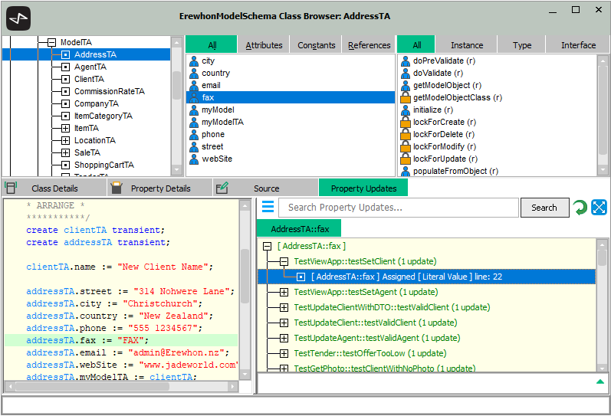Click the hamburger menu icon beside search
This screenshot has height=416, width=611.
[x=268, y=207]
